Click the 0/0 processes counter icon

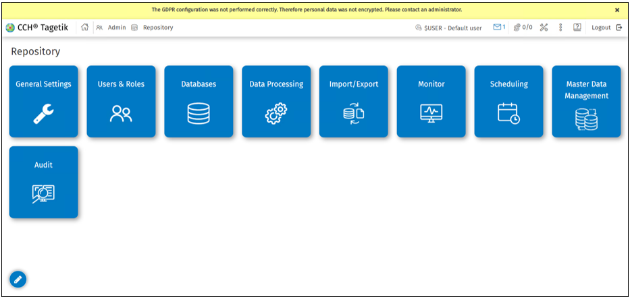tap(517, 27)
